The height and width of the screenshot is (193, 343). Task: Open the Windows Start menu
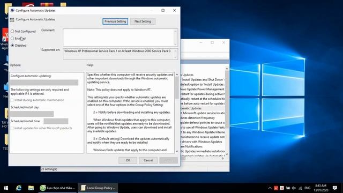click(6, 188)
